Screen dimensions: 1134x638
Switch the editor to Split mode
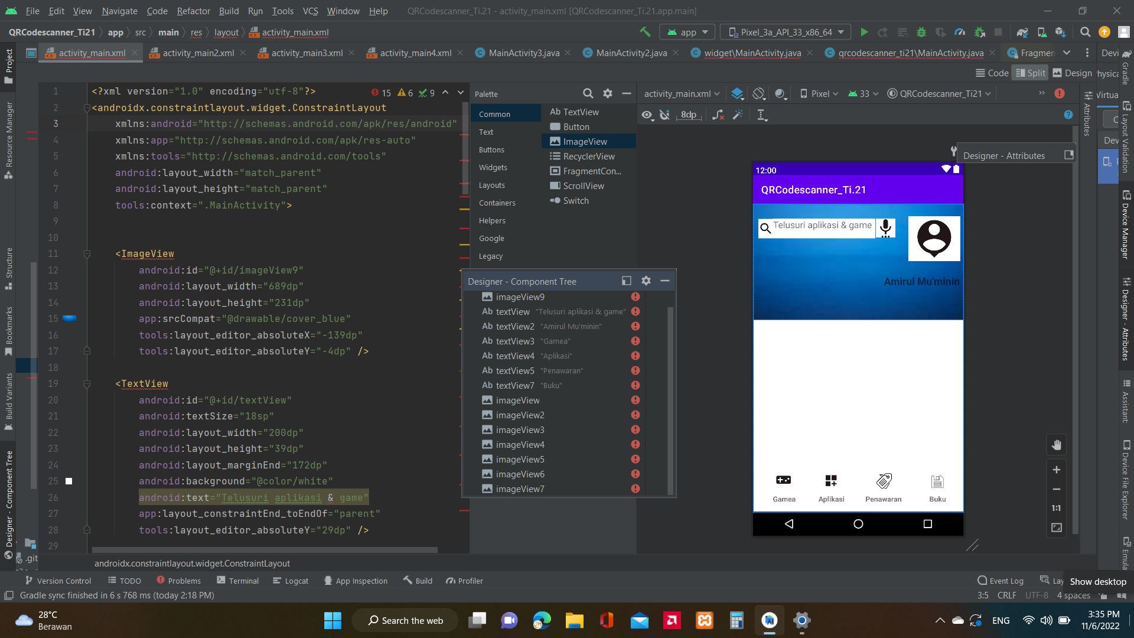[1031, 73]
